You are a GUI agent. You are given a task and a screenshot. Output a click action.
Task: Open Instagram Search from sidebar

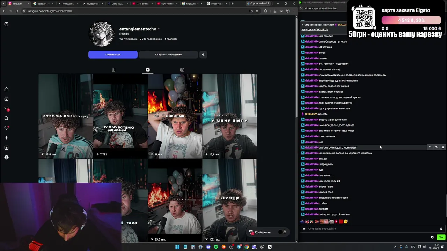click(6, 119)
